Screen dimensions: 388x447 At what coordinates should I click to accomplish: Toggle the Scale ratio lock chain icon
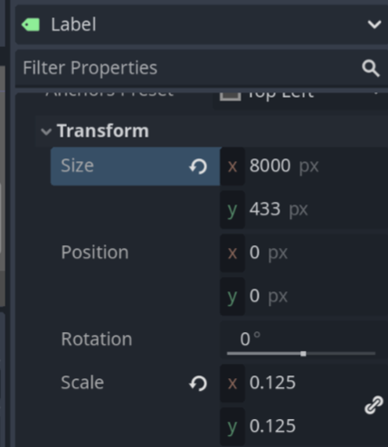pyautogui.click(x=374, y=405)
